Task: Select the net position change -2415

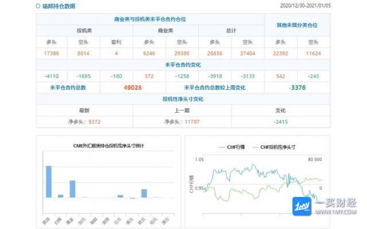Action: click(x=280, y=122)
